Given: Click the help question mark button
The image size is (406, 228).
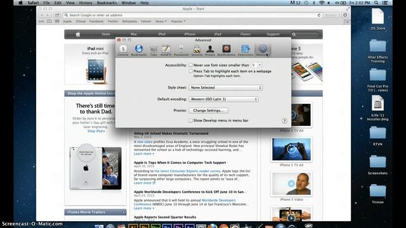Looking at the screenshot, I should (x=284, y=120).
